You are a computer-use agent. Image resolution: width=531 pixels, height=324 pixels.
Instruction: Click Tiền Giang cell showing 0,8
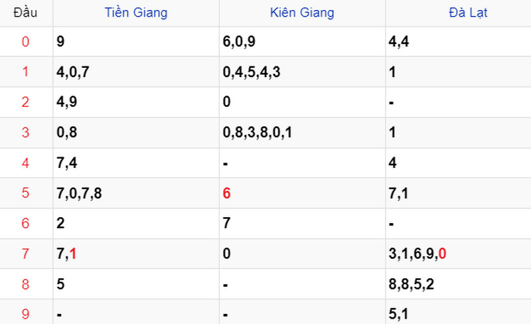click(136, 133)
